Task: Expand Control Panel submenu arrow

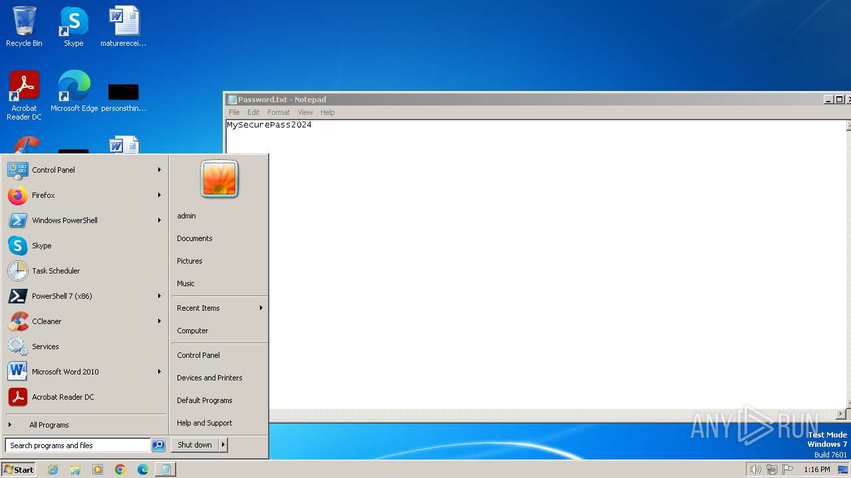Action: pos(160,170)
